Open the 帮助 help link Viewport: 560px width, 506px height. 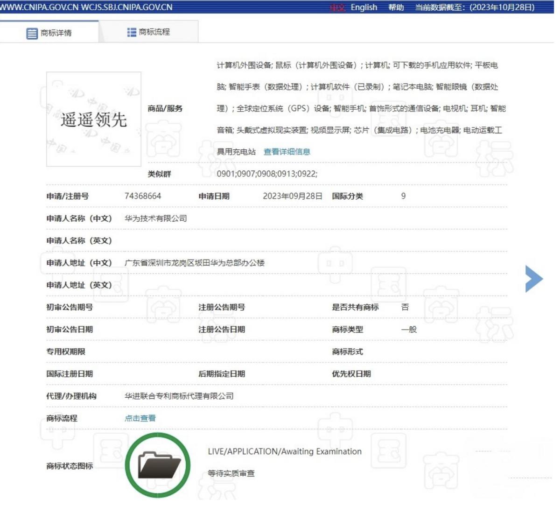pos(396,7)
